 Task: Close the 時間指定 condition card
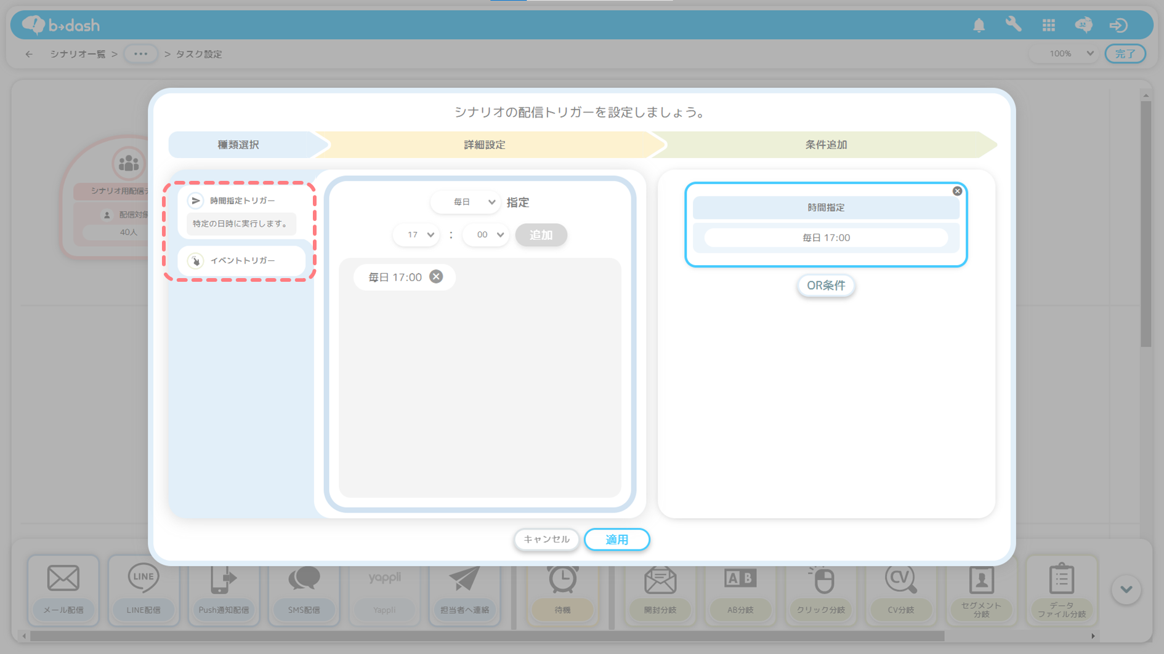point(957,191)
